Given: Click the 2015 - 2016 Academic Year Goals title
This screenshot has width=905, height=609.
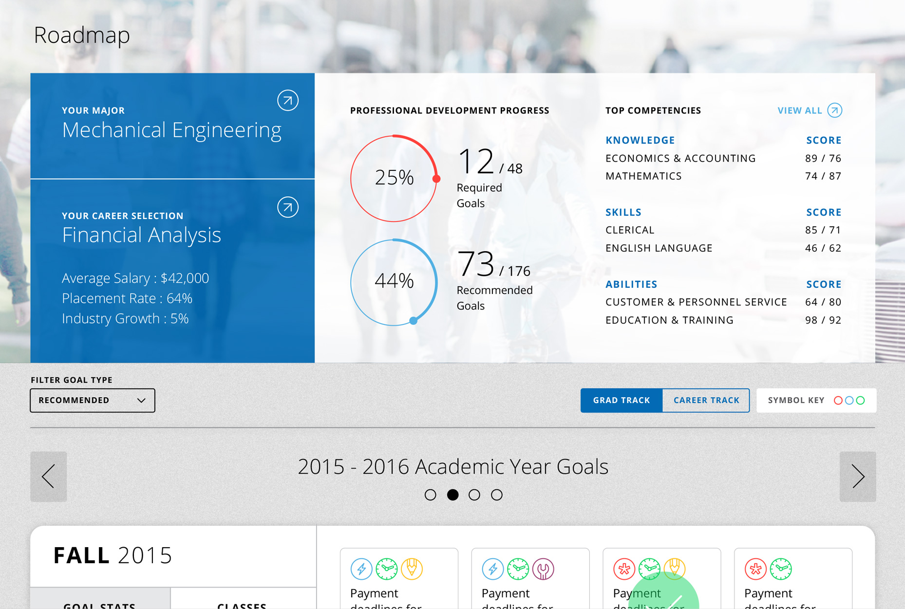Looking at the screenshot, I should coord(453,467).
